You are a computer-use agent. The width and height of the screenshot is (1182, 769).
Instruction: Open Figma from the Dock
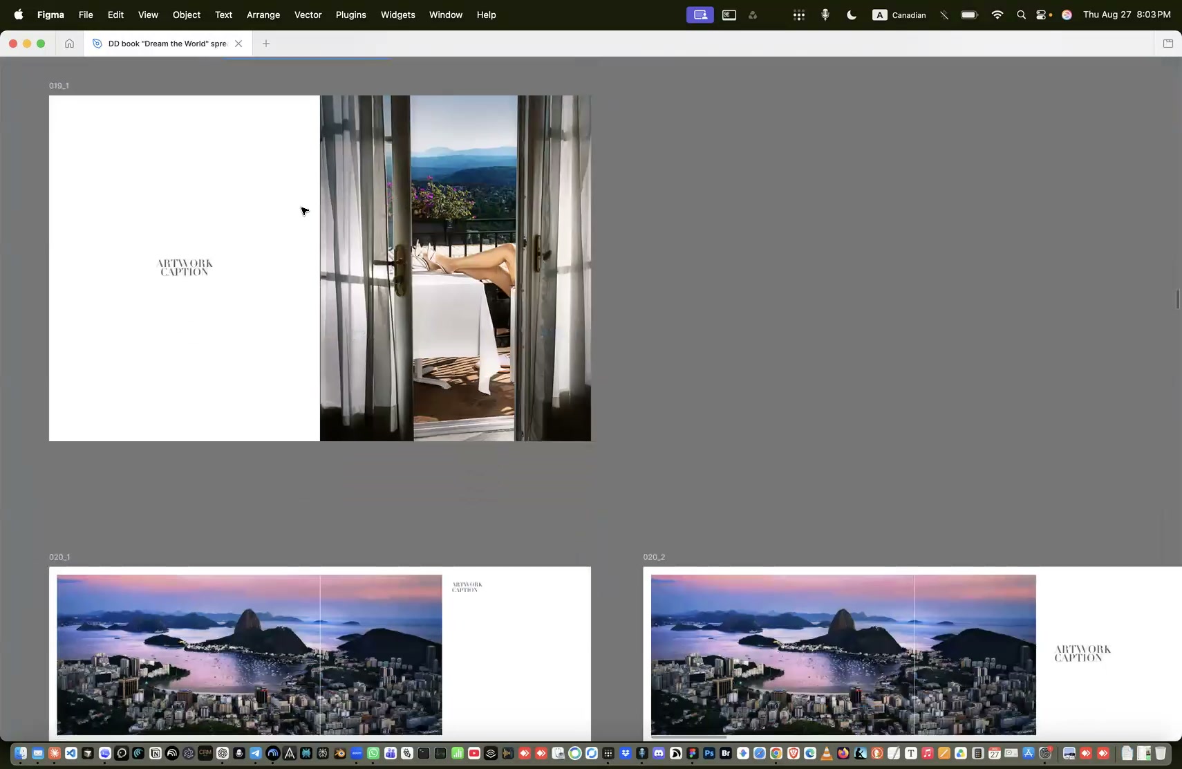tap(693, 753)
